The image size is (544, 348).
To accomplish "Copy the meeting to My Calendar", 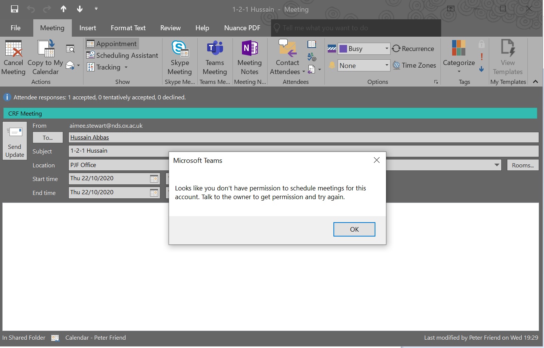I will (45, 58).
